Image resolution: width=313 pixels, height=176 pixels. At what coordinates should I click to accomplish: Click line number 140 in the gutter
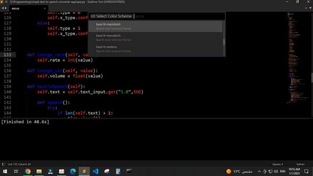point(7,92)
